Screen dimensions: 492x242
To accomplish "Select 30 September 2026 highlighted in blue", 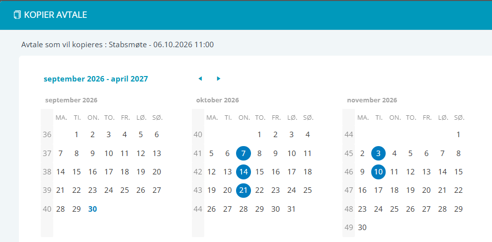I will [x=92, y=209].
